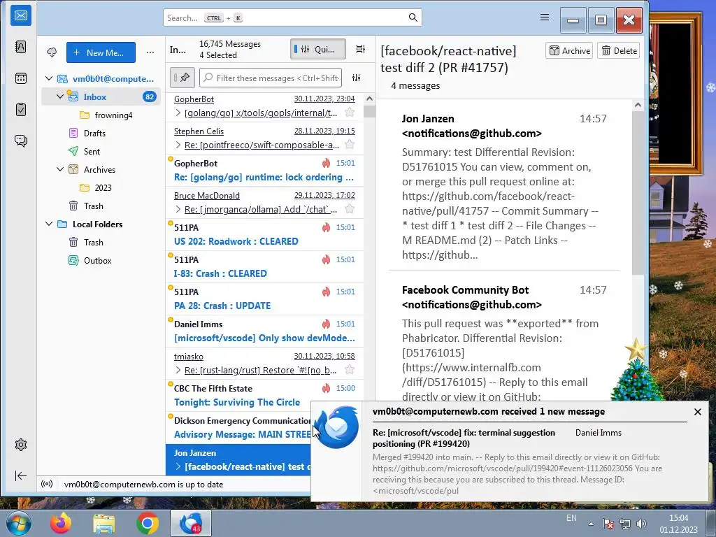Image resolution: width=716 pixels, height=537 pixels.
Task: Star the Bruce MacDonald ollama message
Action: [350, 209]
